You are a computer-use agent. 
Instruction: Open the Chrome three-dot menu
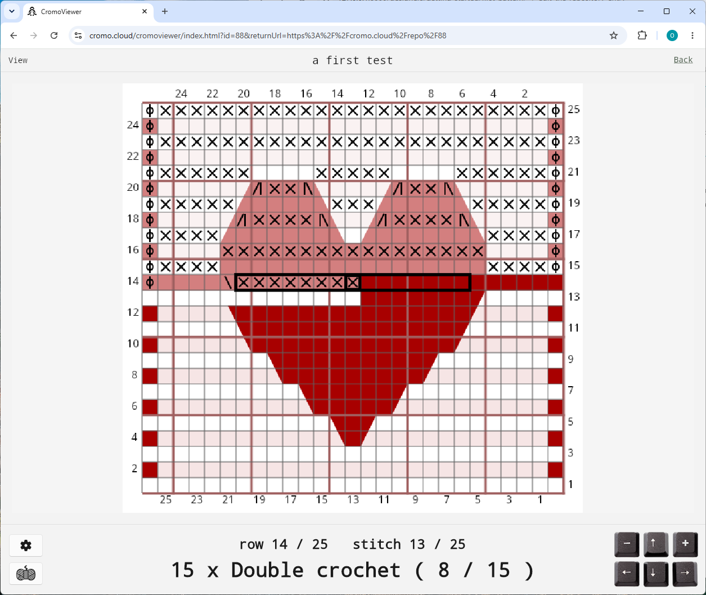tap(692, 35)
